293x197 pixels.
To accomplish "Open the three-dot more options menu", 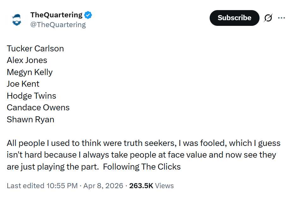I will [x=281, y=18].
